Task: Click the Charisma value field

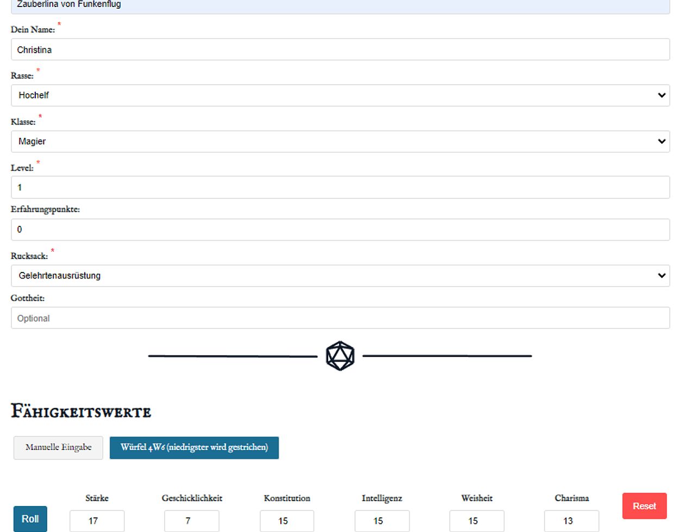Action: coord(571,521)
